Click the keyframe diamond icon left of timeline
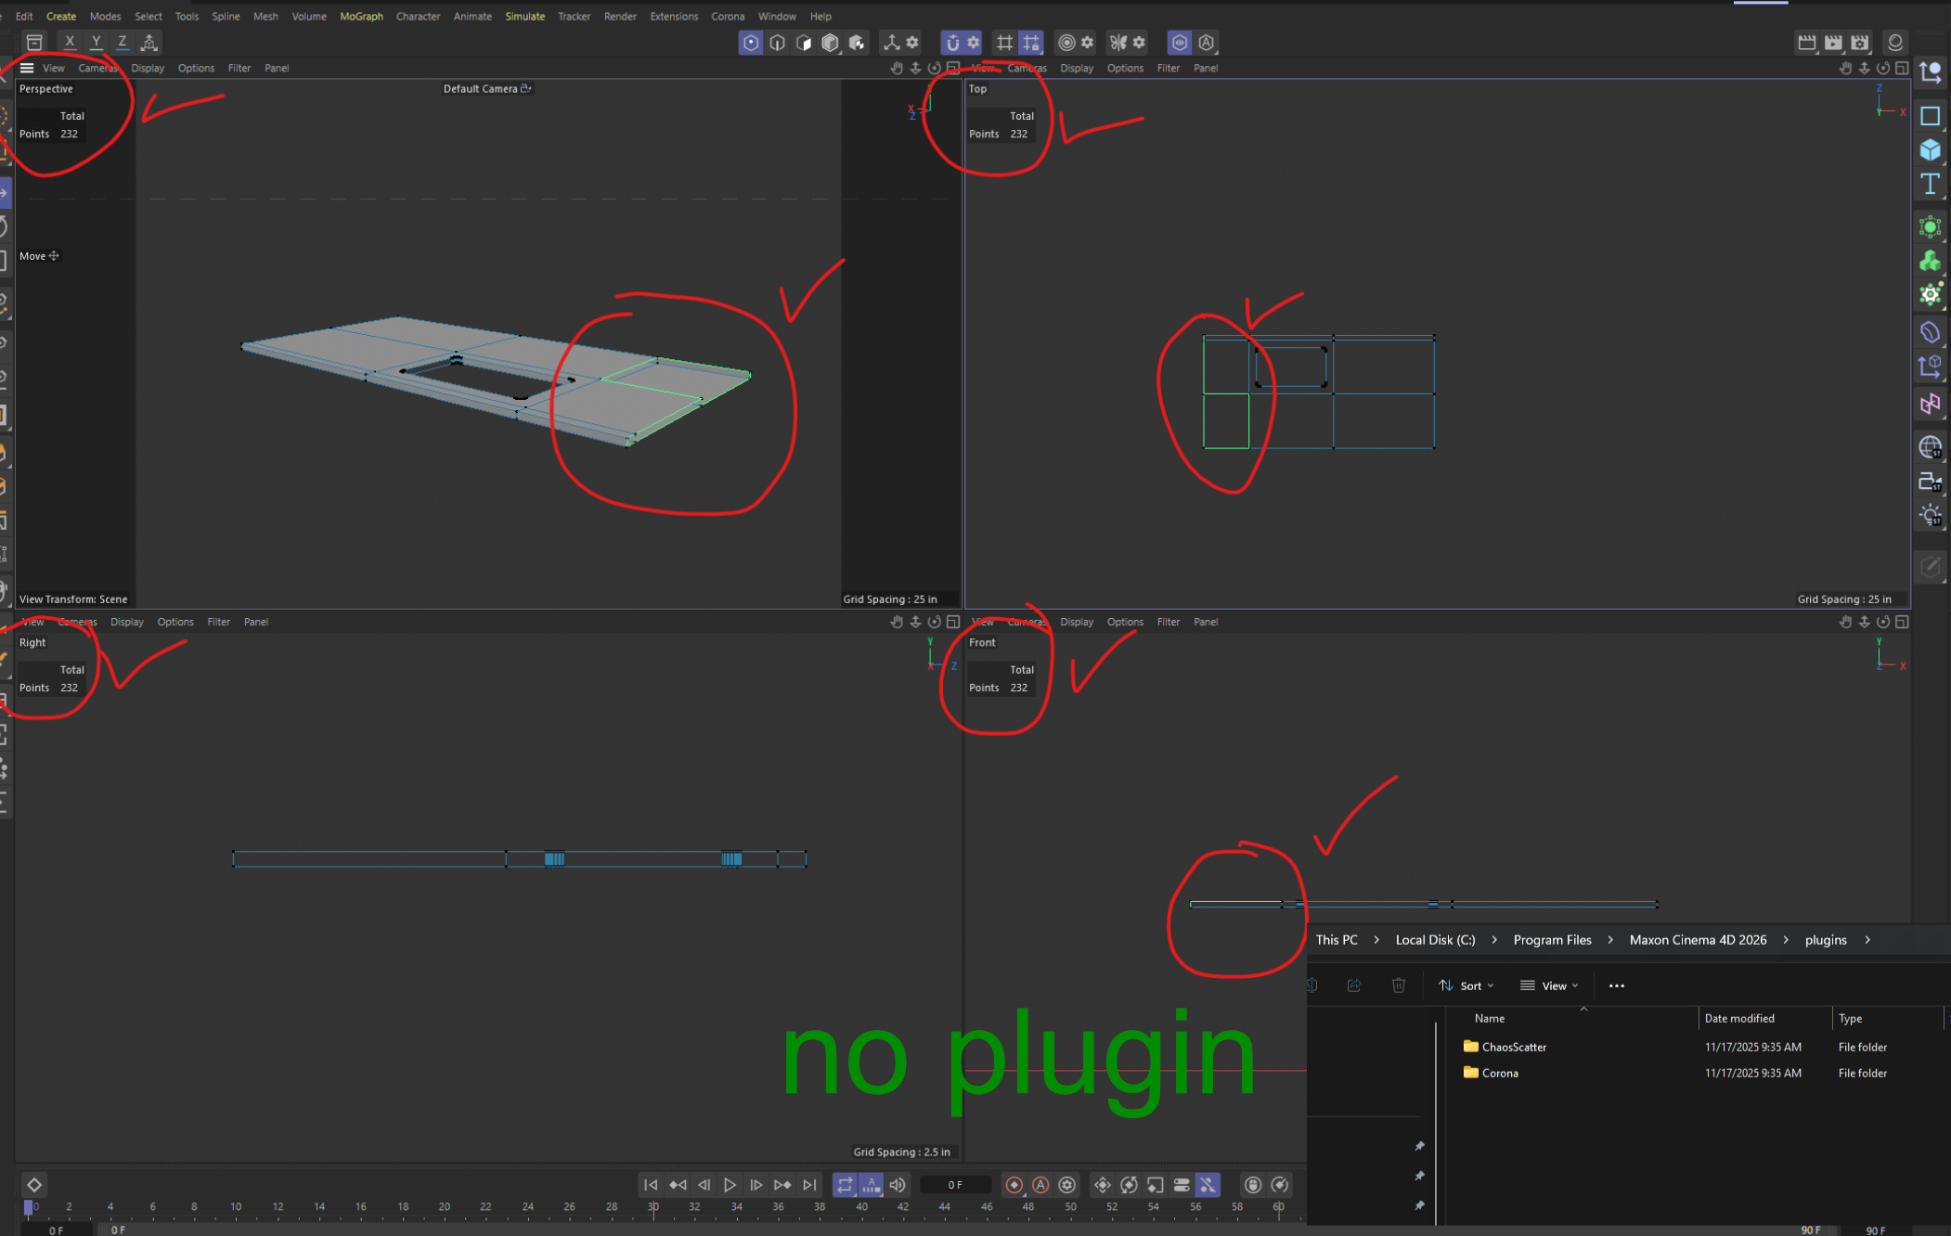 pos(34,1185)
